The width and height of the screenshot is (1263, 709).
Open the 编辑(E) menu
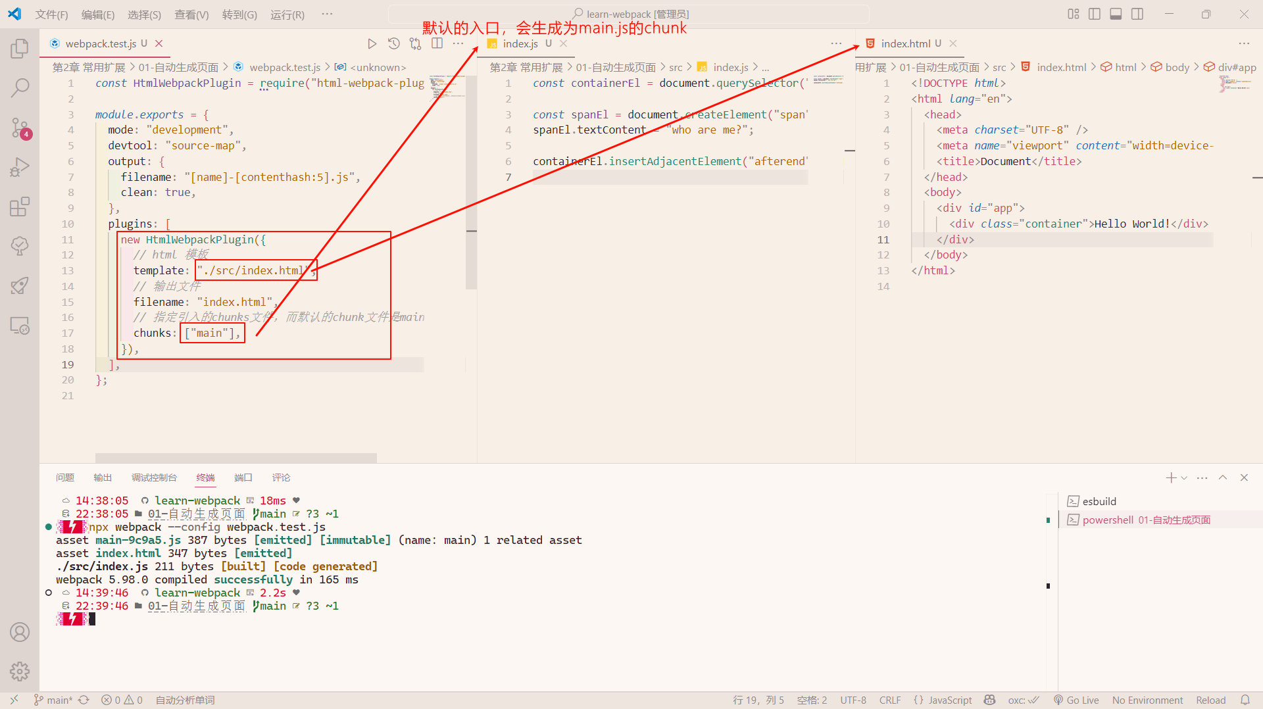[x=98, y=14]
